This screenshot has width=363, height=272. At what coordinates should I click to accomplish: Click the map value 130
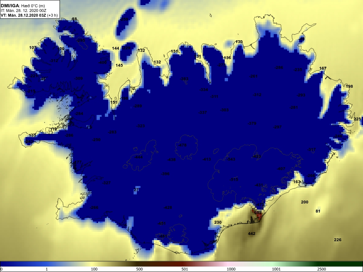239,42
